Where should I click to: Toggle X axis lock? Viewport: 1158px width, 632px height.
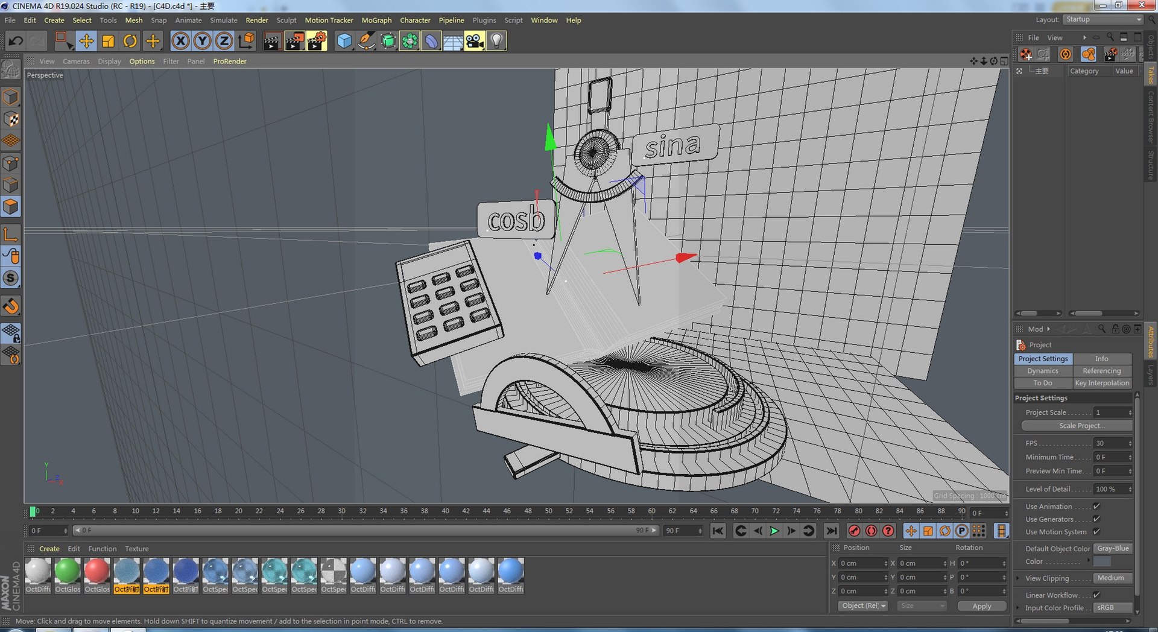pyautogui.click(x=180, y=41)
